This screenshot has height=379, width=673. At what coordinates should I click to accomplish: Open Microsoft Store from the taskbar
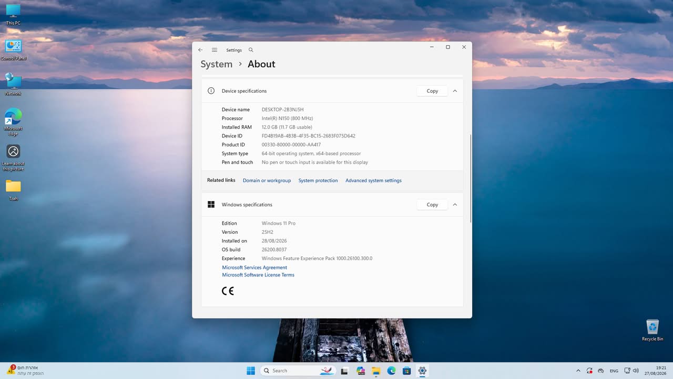click(x=406, y=371)
